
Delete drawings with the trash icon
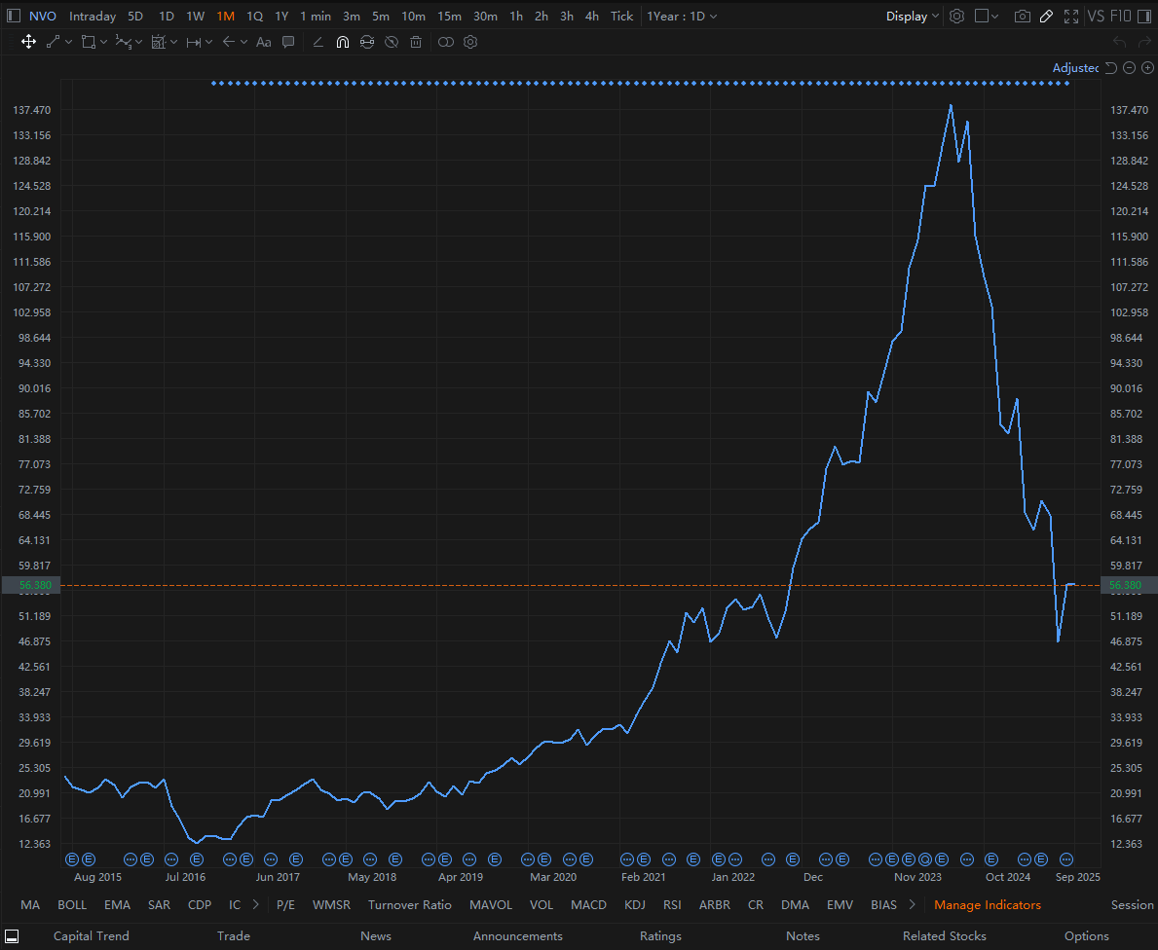point(416,42)
